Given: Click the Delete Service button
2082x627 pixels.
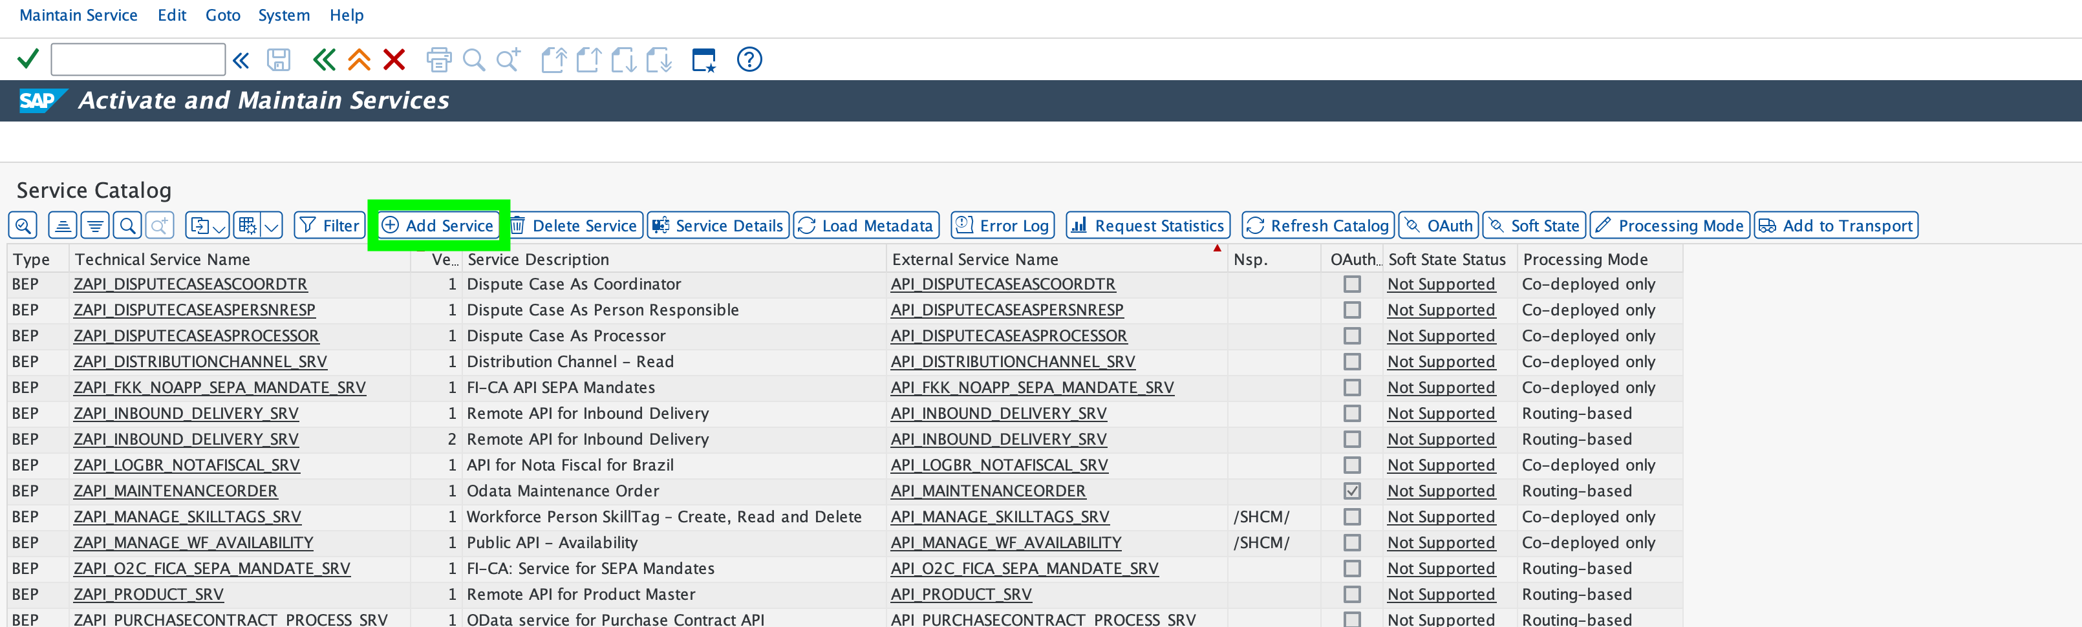Looking at the screenshot, I should pos(574,226).
